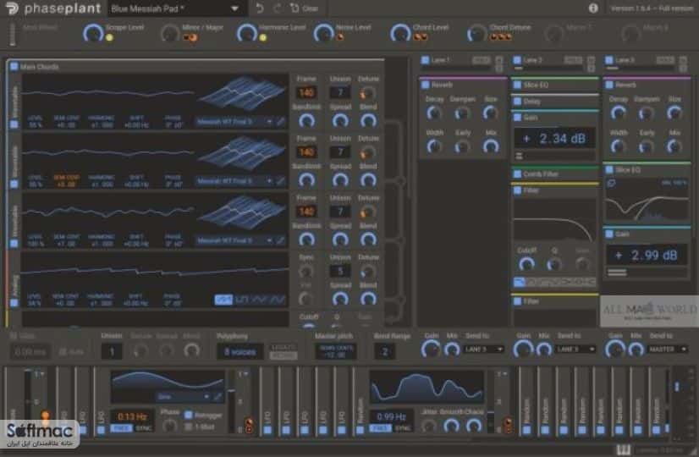
Task: Click the Polyphony 8 voices field
Action: (239, 352)
